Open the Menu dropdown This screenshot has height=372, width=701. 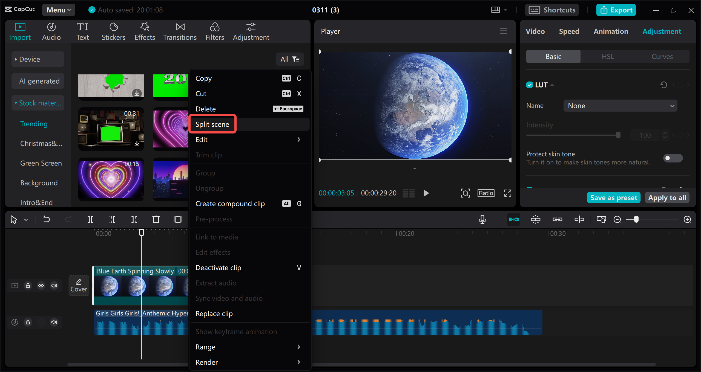pos(59,10)
